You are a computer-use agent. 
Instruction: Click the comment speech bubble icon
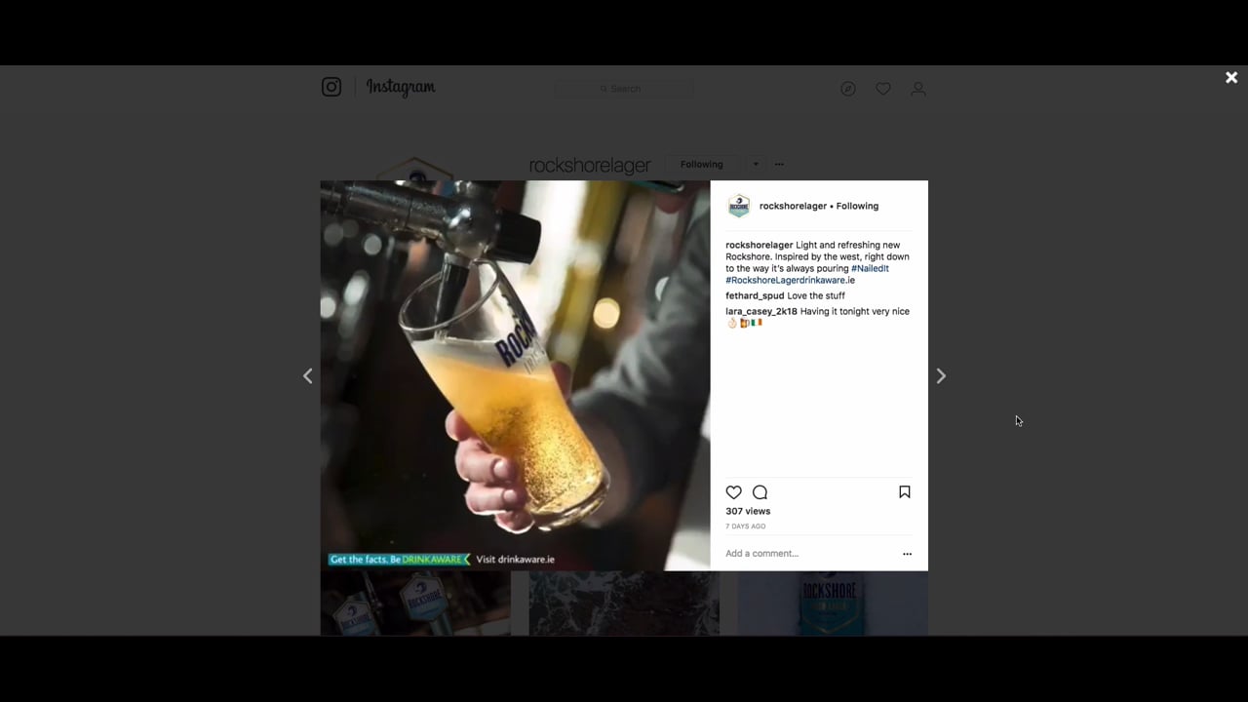pos(760,492)
